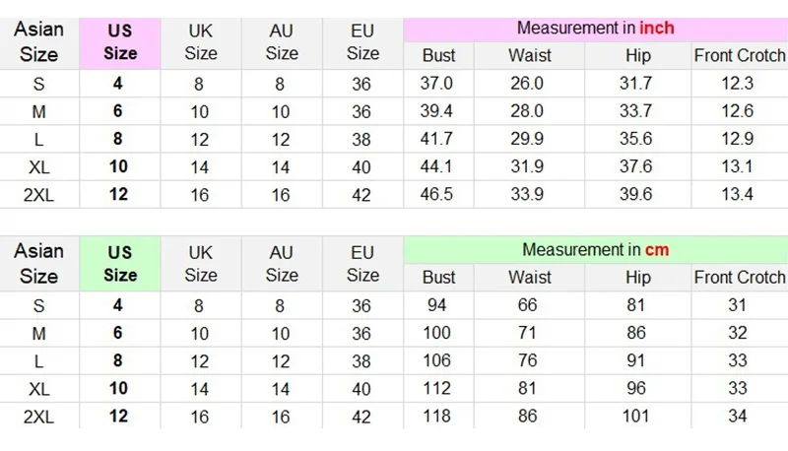Select the Measurement in inch header

tap(596, 30)
